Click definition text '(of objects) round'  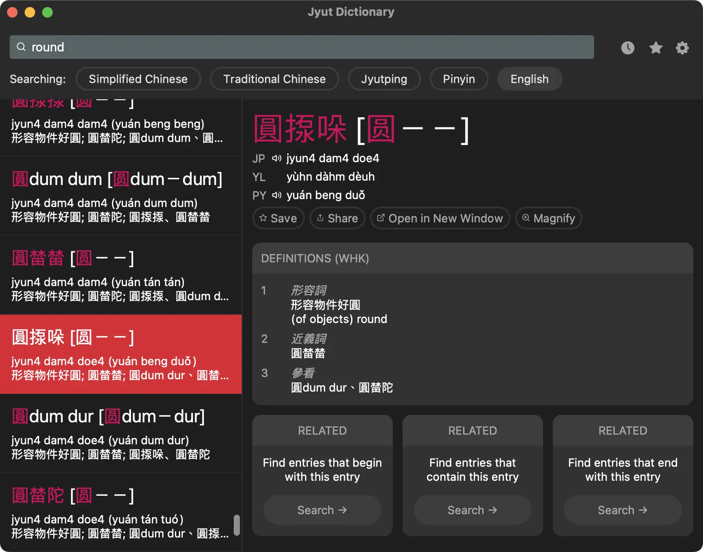339,319
